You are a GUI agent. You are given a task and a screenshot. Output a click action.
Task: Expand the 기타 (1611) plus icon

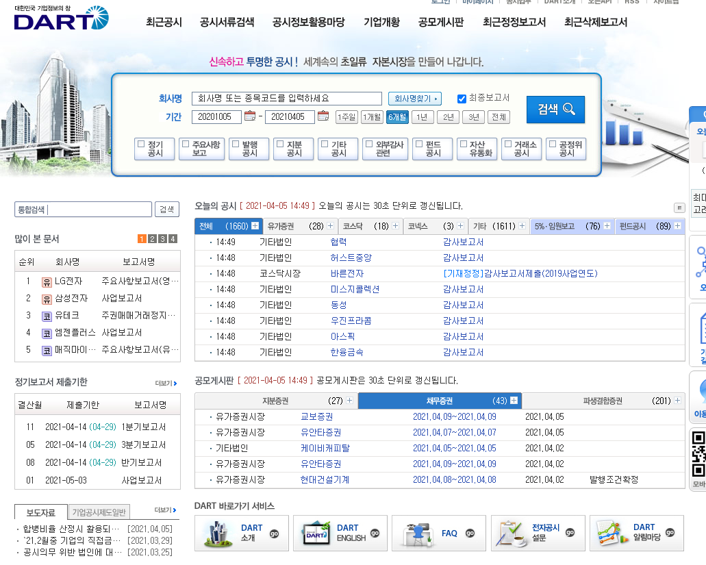(x=522, y=225)
